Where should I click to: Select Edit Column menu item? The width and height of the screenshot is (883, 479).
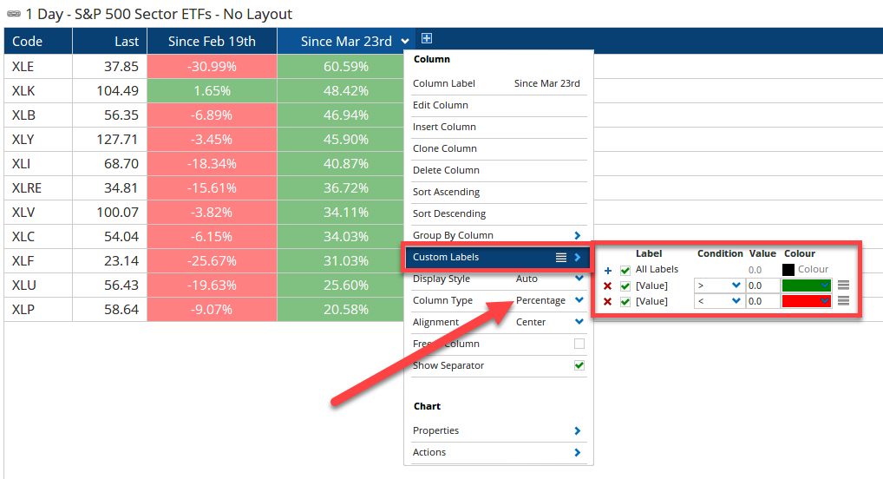(499, 105)
